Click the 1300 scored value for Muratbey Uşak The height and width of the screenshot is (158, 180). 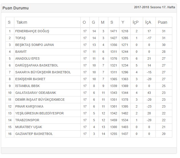tap(113, 127)
